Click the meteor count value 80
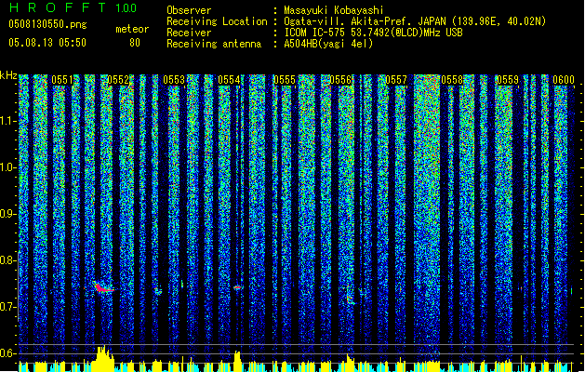The width and height of the screenshot is (585, 372). pos(135,43)
